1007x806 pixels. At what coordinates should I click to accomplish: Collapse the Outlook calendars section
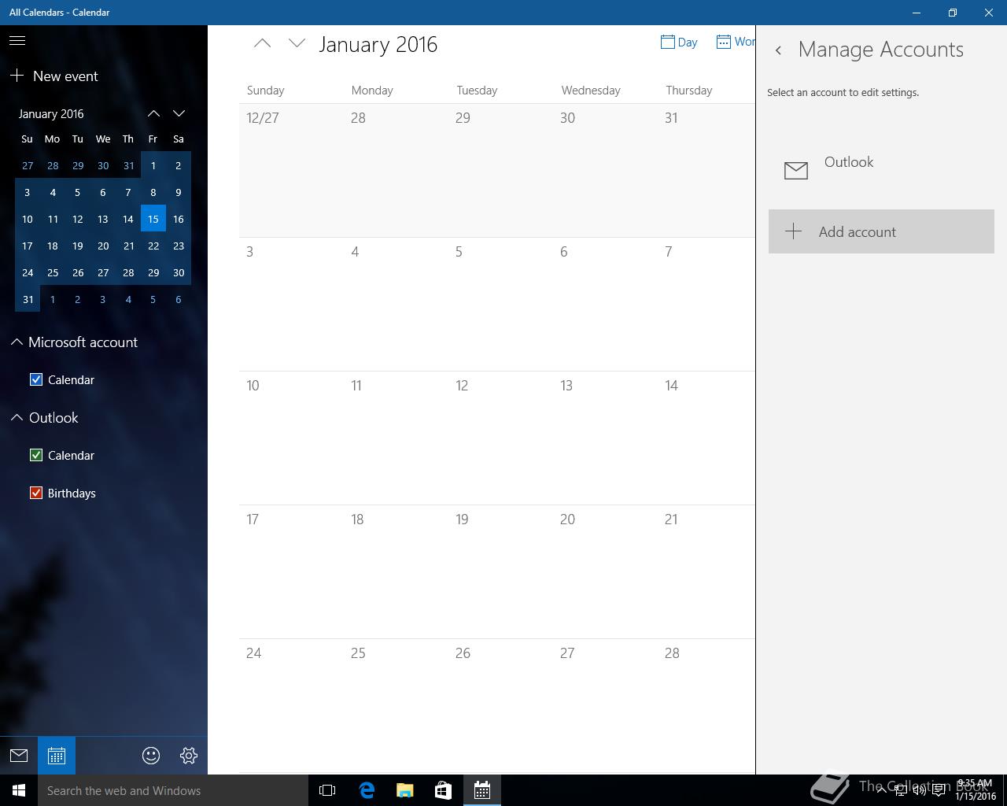(17, 417)
